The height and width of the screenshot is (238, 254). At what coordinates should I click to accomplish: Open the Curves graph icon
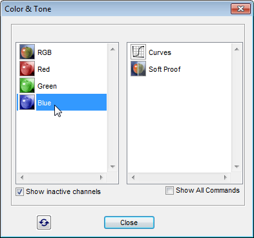(138, 52)
